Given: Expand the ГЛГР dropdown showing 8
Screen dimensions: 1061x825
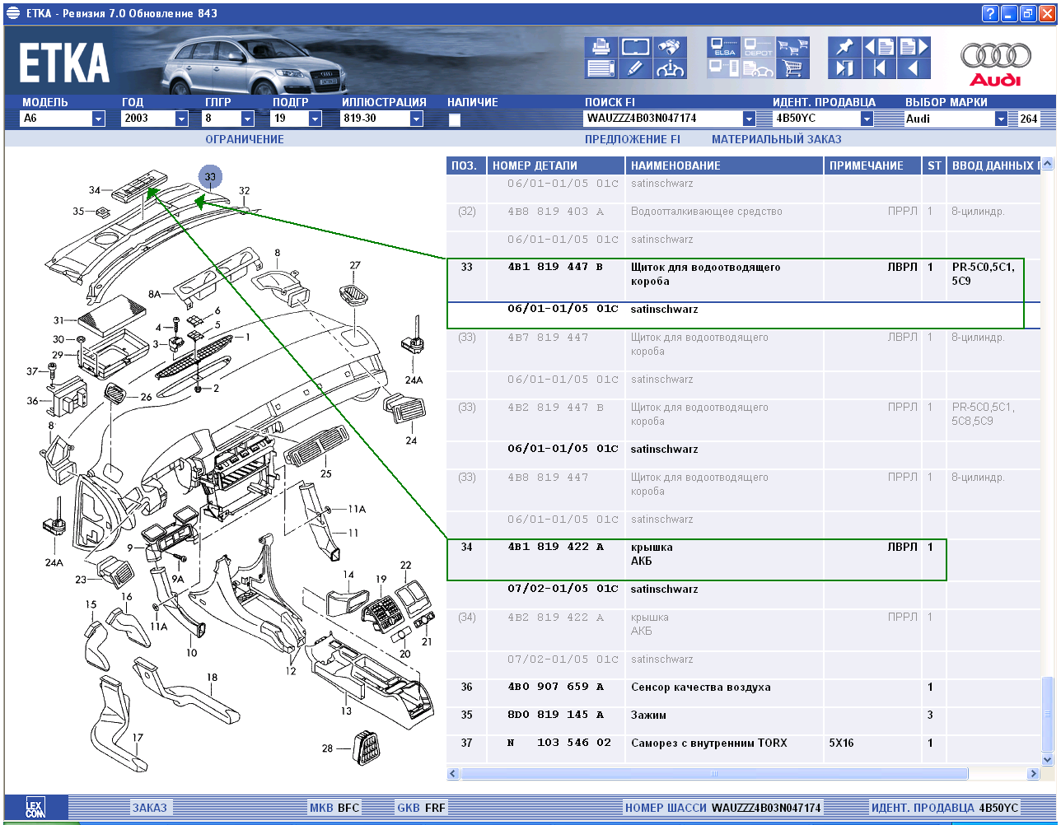Looking at the screenshot, I should coord(248,119).
